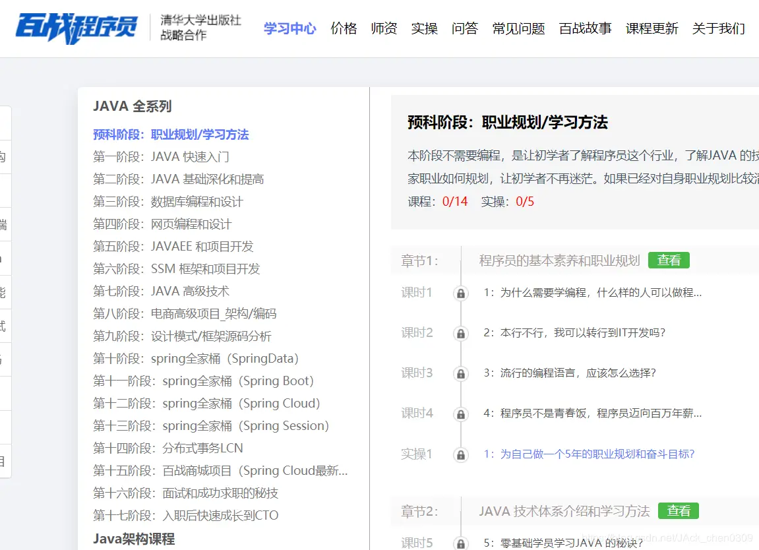Open the 学习中心 menu item
The image size is (759, 550).
[x=289, y=28]
